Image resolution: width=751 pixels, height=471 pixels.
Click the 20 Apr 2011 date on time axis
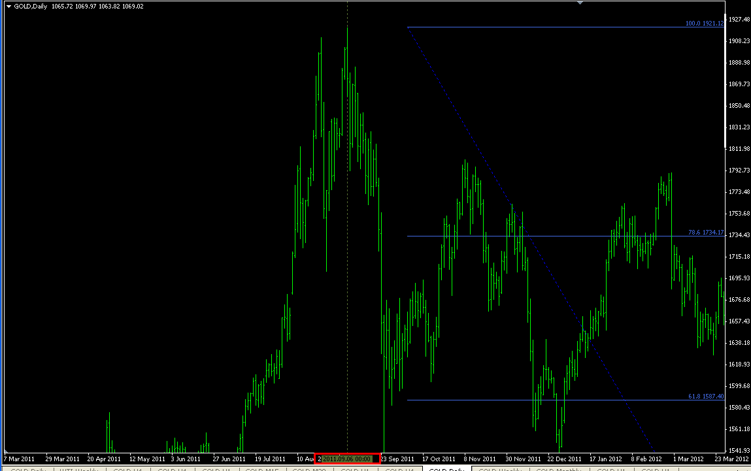point(104,459)
